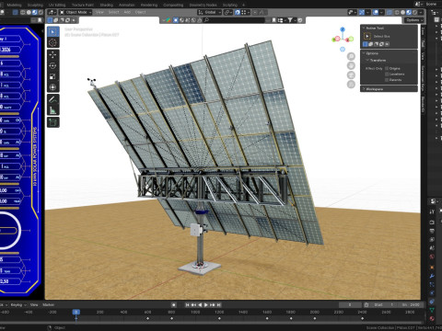The width and height of the screenshot is (442, 331).
Task: Select the Add Cube tool
Action: coord(52,122)
